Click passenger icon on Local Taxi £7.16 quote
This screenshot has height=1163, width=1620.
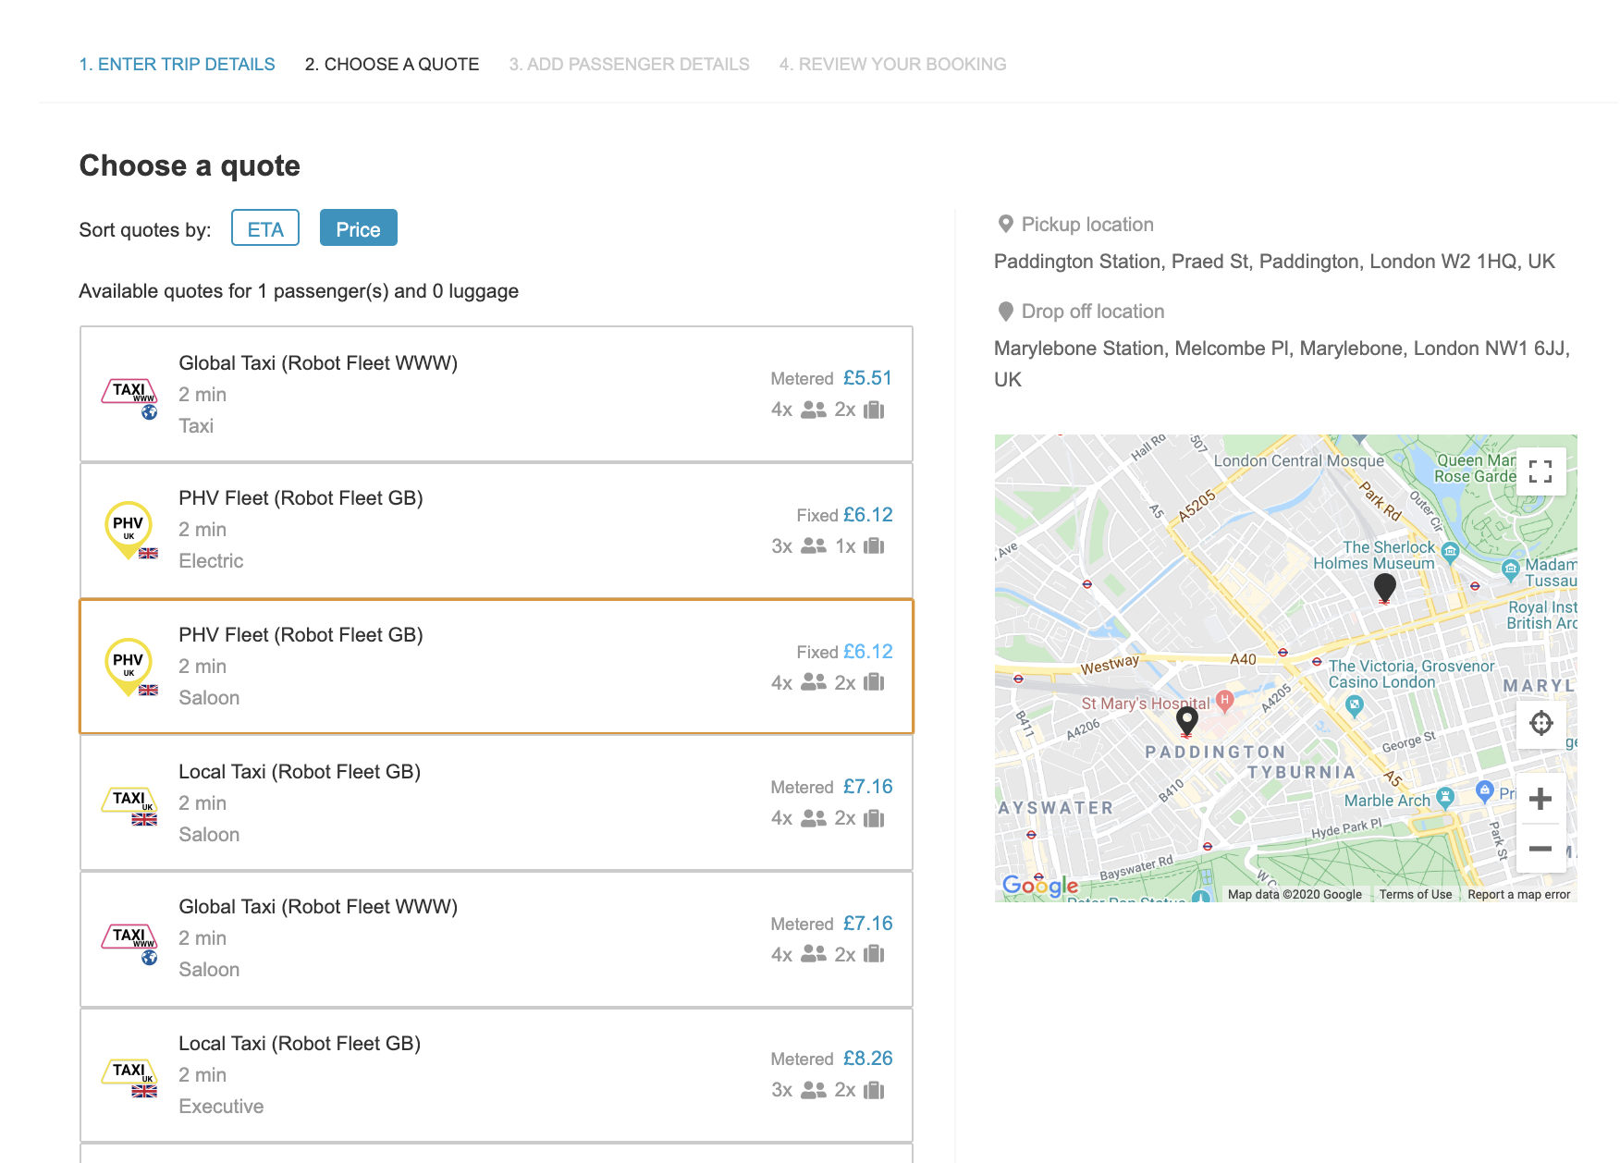[x=814, y=818]
